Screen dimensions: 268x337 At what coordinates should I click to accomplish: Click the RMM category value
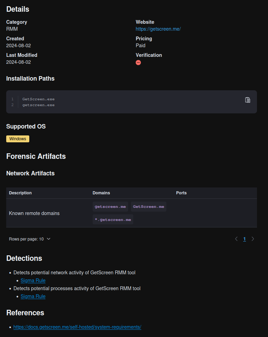(x=12, y=29)
